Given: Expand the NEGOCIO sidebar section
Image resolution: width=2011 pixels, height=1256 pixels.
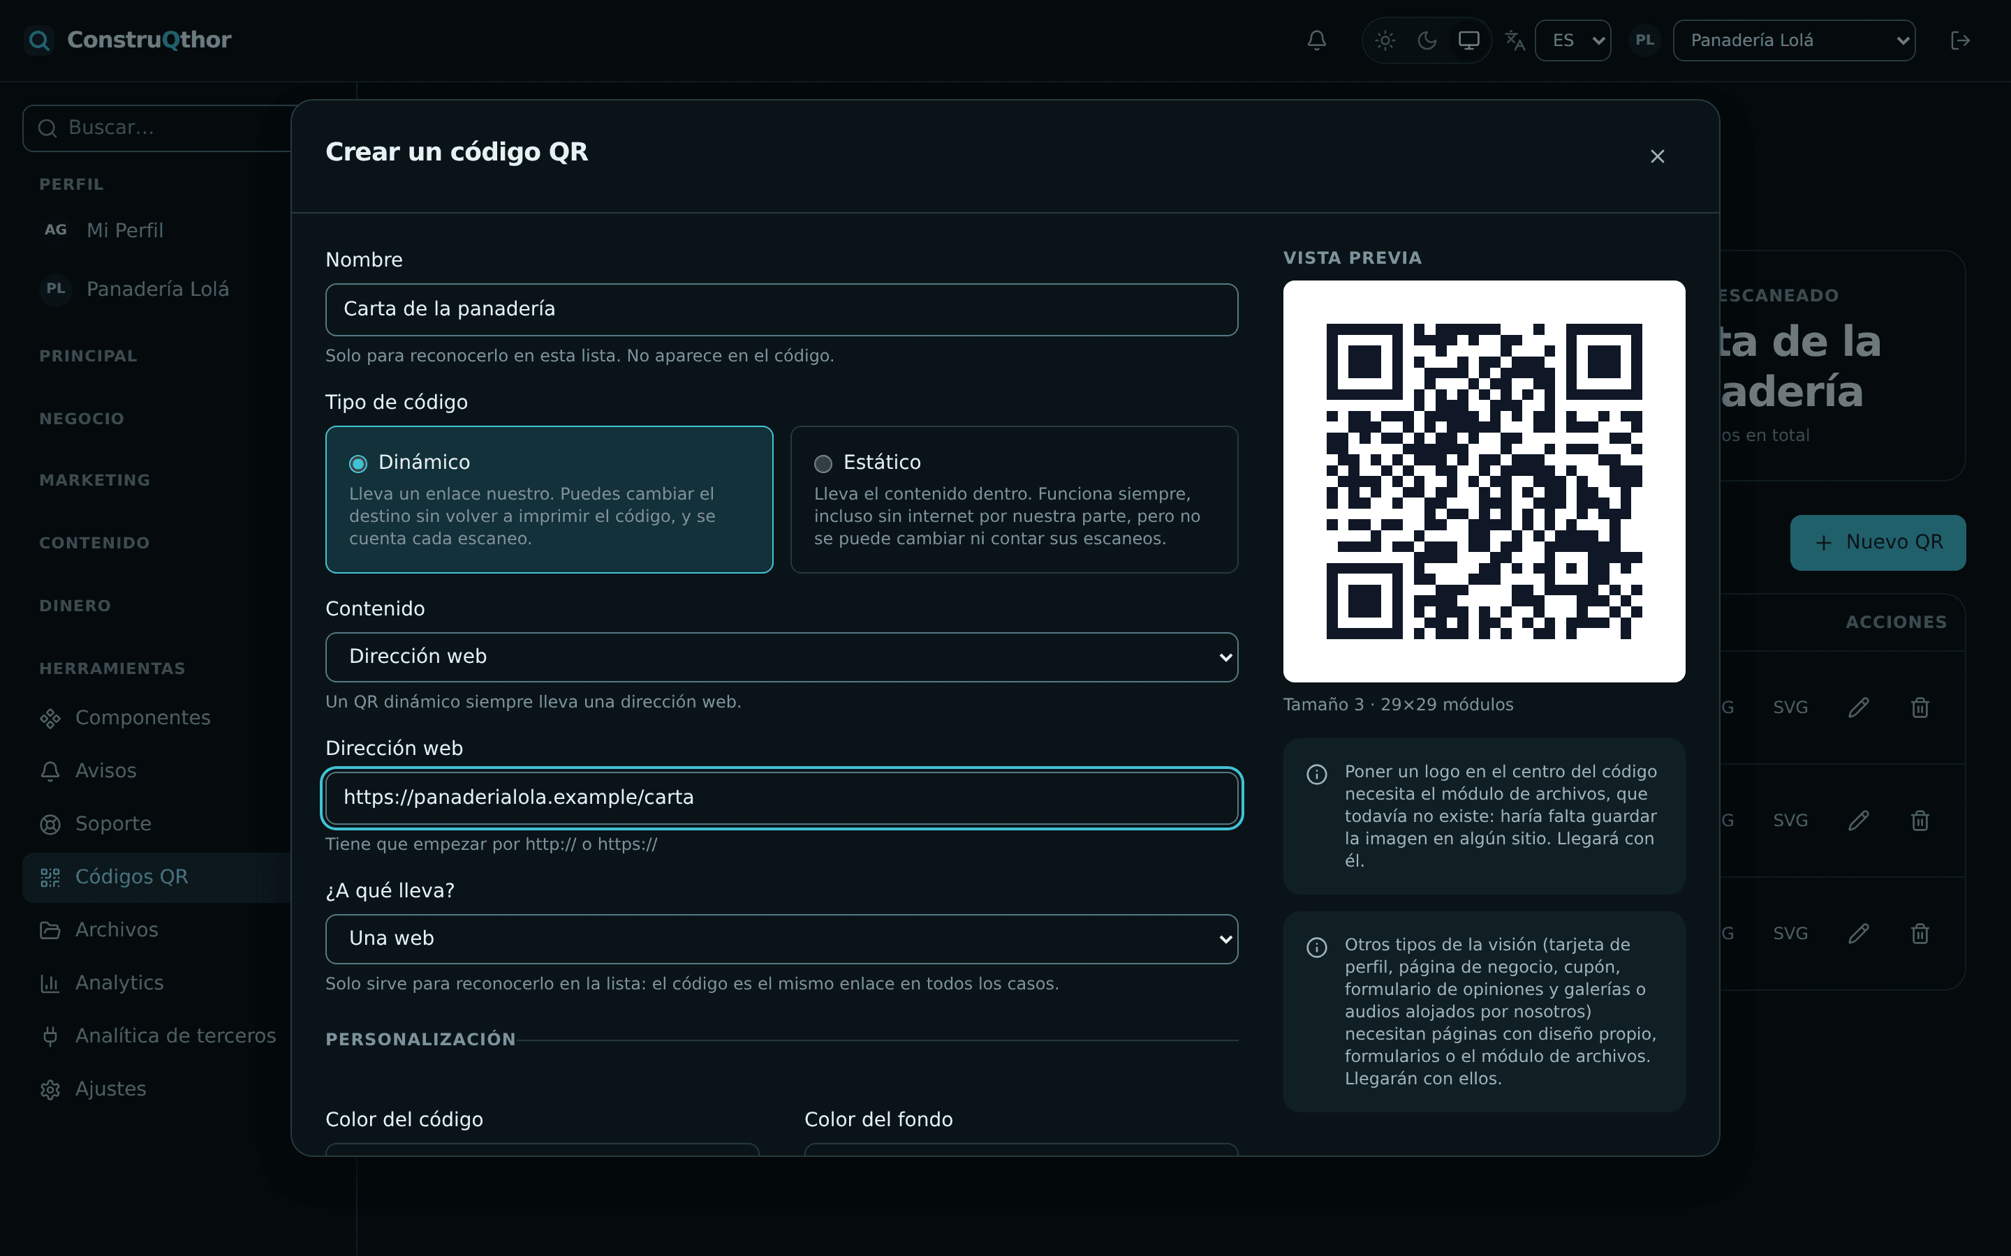Looking at the screenshot, I should coord(82,419).
